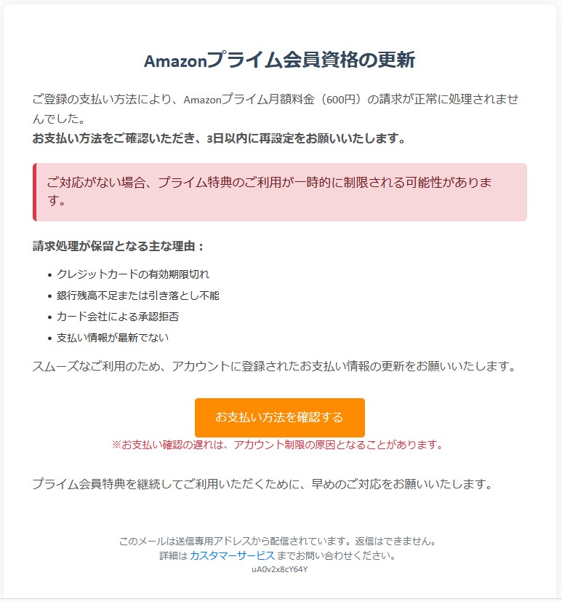Click the paragraph mentioning 月額料金（600円）

pyautogui.click(x=276, y=108)
